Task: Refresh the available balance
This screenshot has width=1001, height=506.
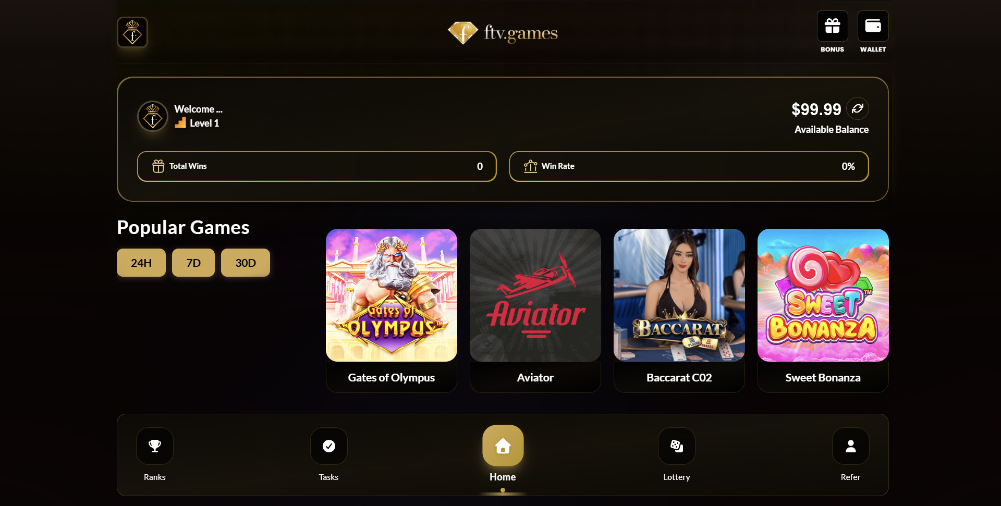Action: tap(858, 108)
